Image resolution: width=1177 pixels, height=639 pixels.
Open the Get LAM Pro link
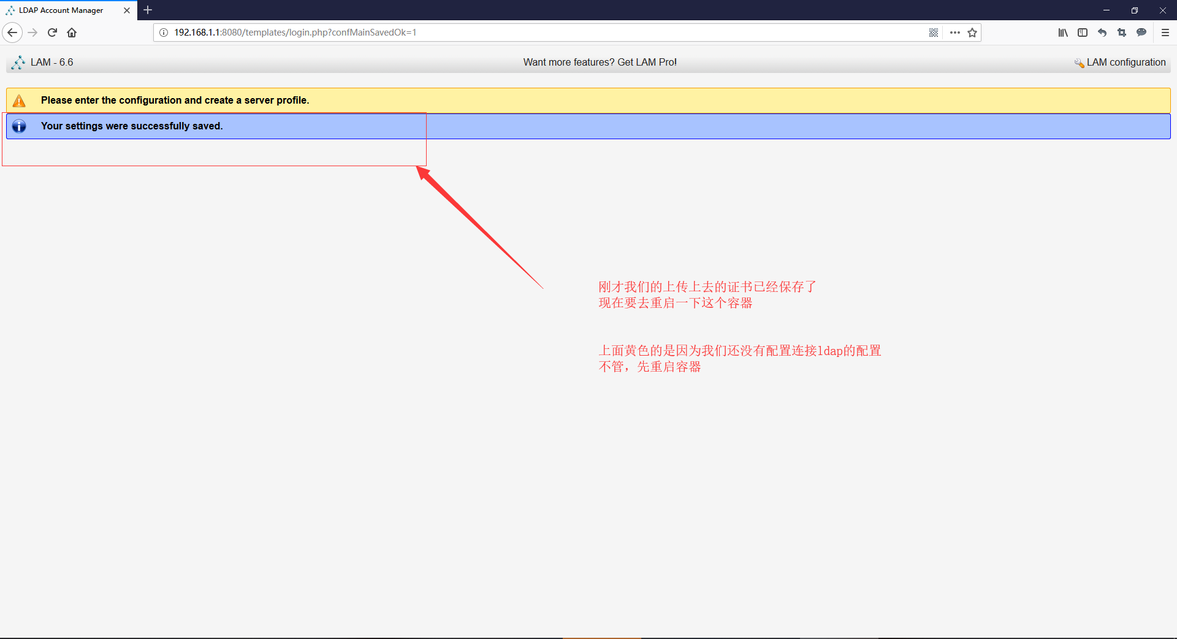click(600, 62)
